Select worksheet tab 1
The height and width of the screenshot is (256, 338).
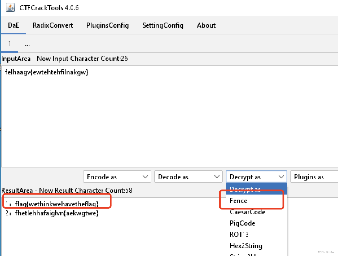point(9,44)
